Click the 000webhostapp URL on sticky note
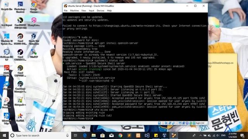The height and width of the screenshot is (139, 248). coord(220,63)
